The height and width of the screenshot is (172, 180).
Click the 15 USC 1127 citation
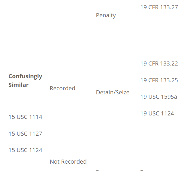25,134
